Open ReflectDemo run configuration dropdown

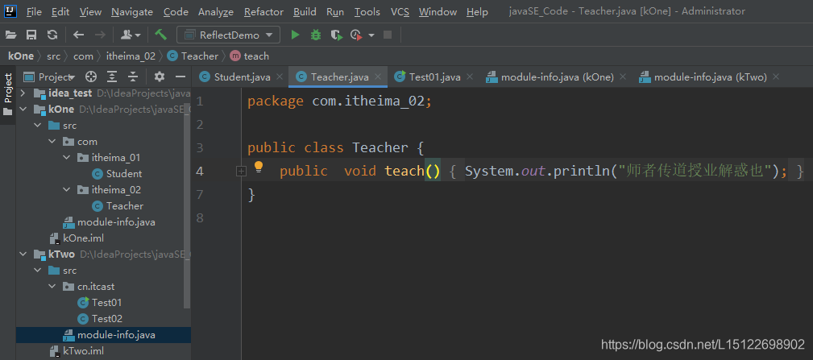coord(228,35)
